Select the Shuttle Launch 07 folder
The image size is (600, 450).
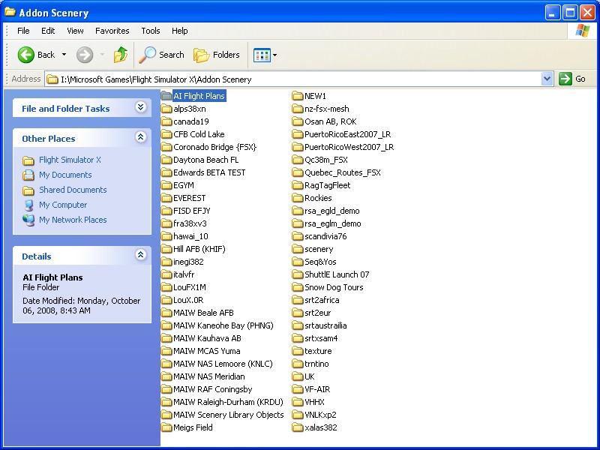[336, 274]
